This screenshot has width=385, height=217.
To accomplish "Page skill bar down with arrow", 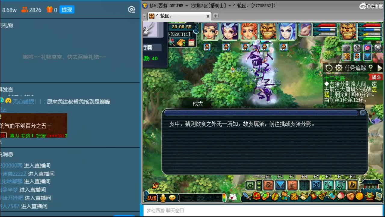I will (259, 188).
